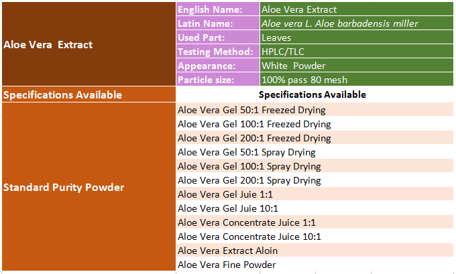Click the '100% pass 80 mesh' cell

355,80
